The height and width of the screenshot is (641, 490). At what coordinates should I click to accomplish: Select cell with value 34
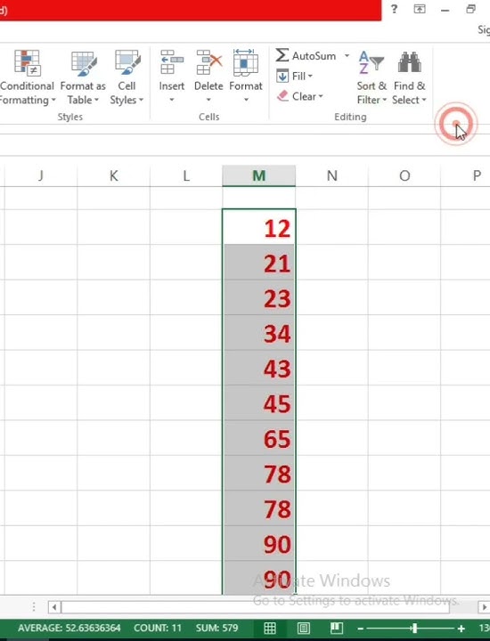(259, 332)
